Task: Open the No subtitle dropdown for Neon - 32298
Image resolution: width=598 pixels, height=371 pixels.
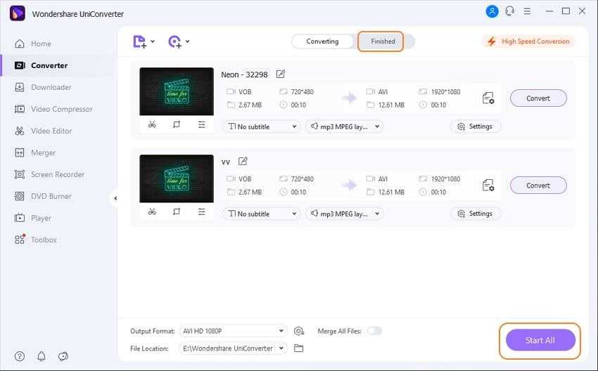Action: [x=261, y=126]
